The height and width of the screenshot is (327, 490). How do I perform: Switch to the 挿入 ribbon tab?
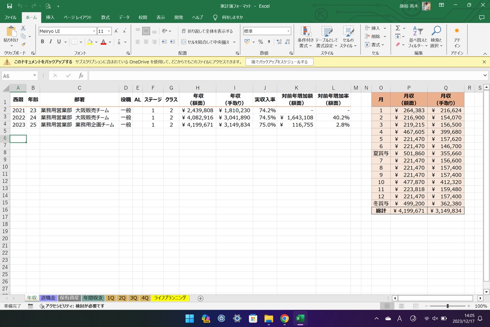pos(50,18)
